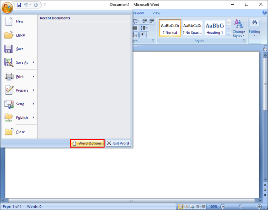Open Microsoft Office Word Help icon
The height and width of the screenshot is (210, 268).
coord(265,13)
